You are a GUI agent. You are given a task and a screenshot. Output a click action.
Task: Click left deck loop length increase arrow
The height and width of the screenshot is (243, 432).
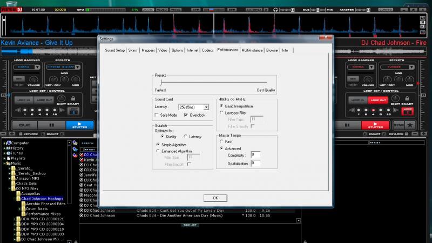click(62, 110)
